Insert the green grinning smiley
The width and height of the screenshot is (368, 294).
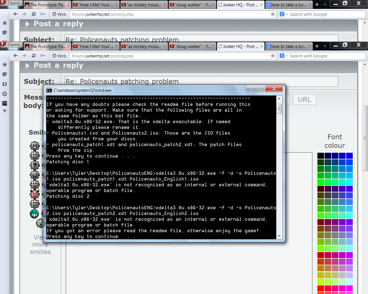pos(34,214)
